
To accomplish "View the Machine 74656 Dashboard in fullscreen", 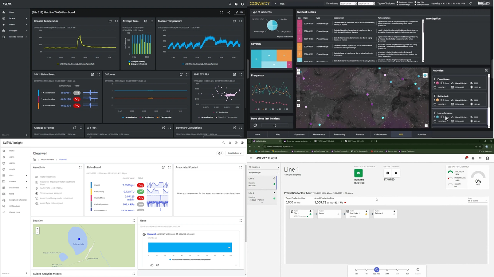I will click(222, 12).
